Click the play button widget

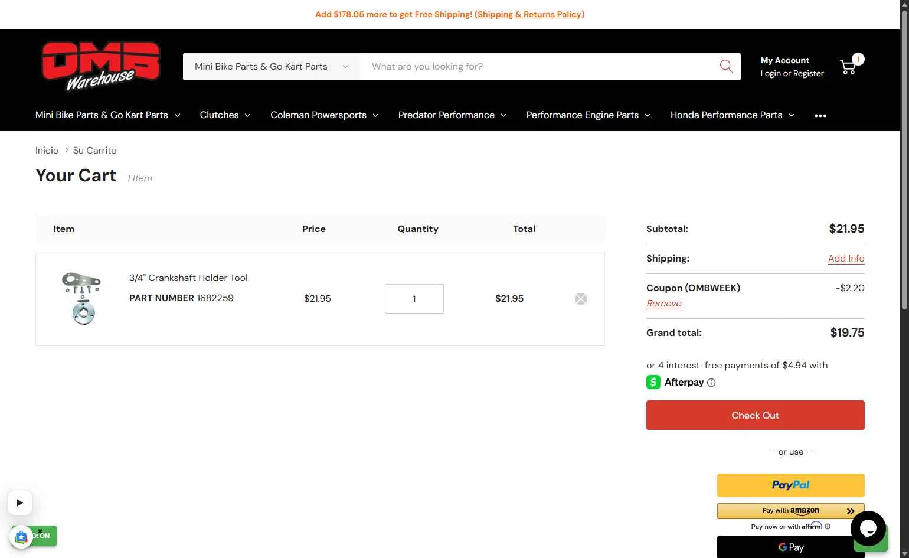point(19,502)
